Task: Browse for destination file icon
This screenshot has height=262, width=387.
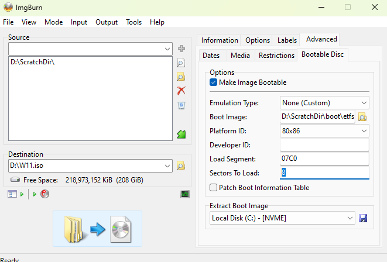Action: (181, 166)
